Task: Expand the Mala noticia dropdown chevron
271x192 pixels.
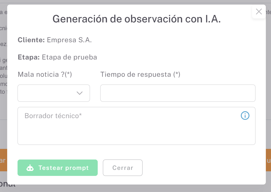Action: point(80,93)
